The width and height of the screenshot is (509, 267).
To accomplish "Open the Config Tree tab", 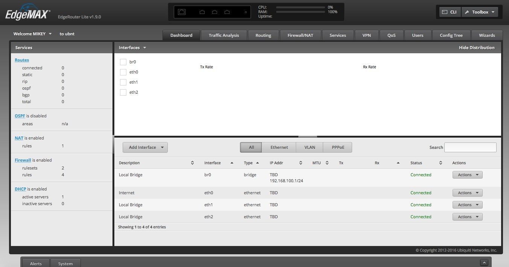I will coord(451,35).
